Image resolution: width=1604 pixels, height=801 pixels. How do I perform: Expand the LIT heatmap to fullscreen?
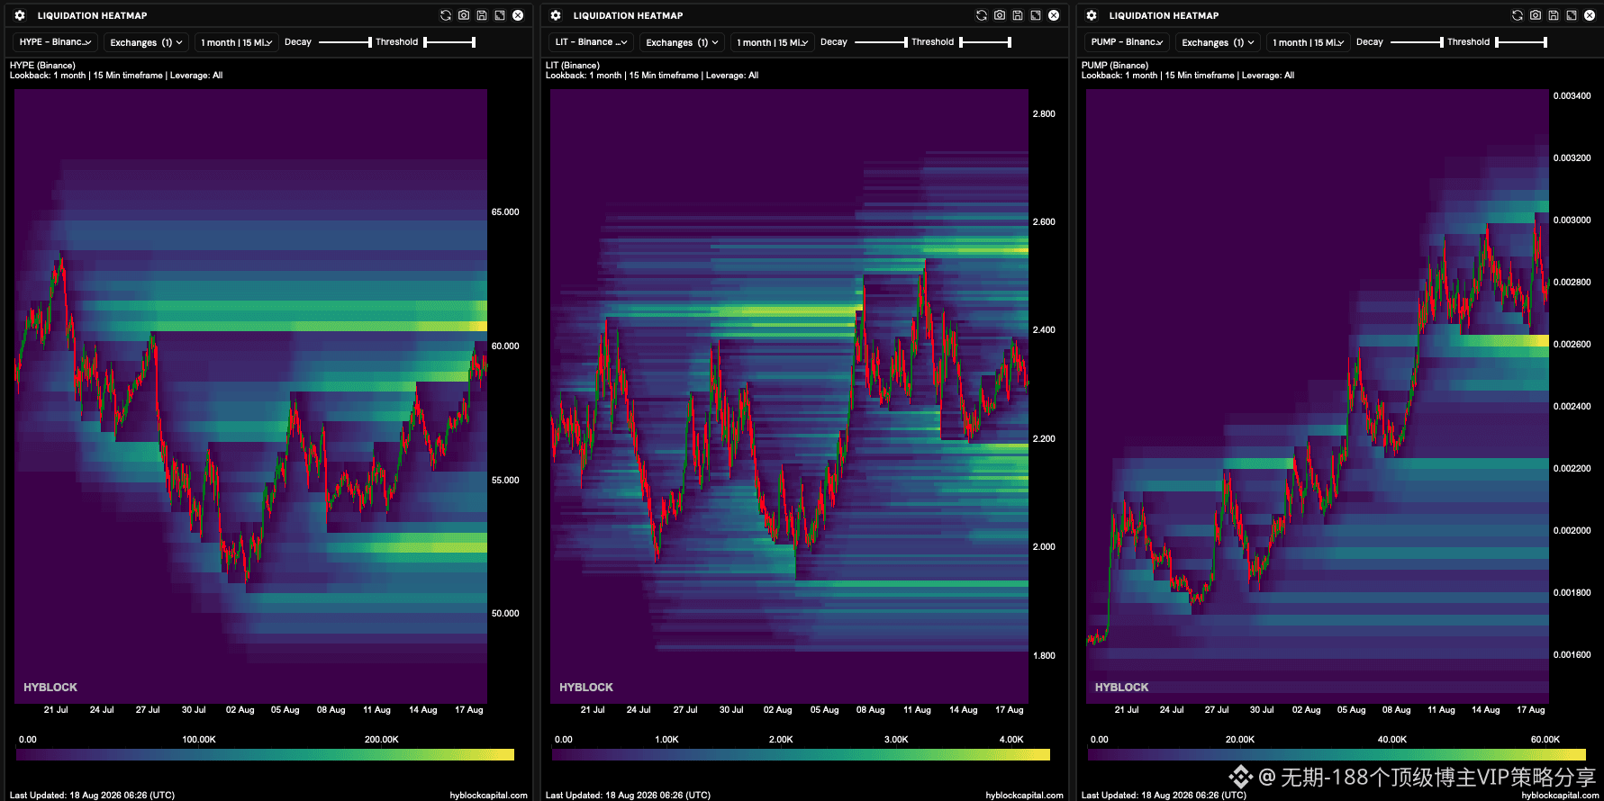point(1036,15)
